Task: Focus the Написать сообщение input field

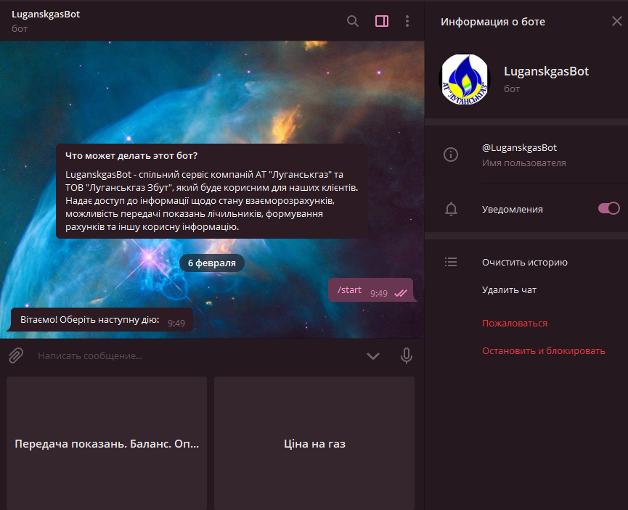Action: pyautogui.click(x=196, y=355)
